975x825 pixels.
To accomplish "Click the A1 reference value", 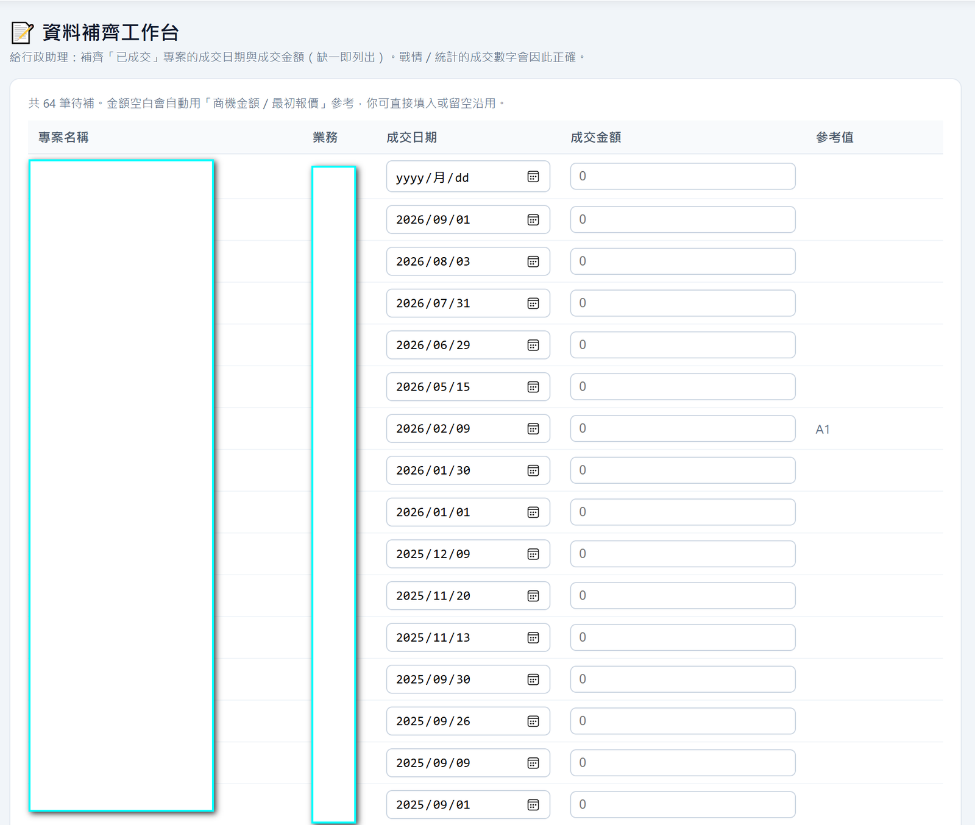I will point(823,430).
